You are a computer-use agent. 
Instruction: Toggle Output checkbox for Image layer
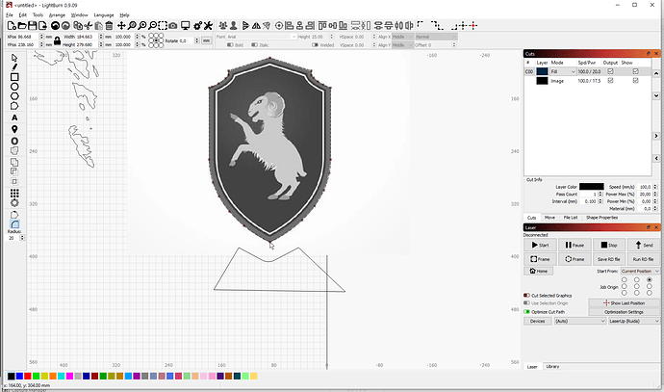click(610, 81)
